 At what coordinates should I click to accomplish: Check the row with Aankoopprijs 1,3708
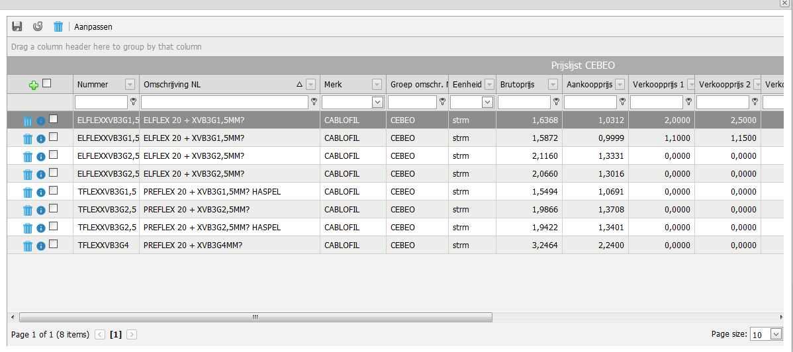(x=53, y=208)
